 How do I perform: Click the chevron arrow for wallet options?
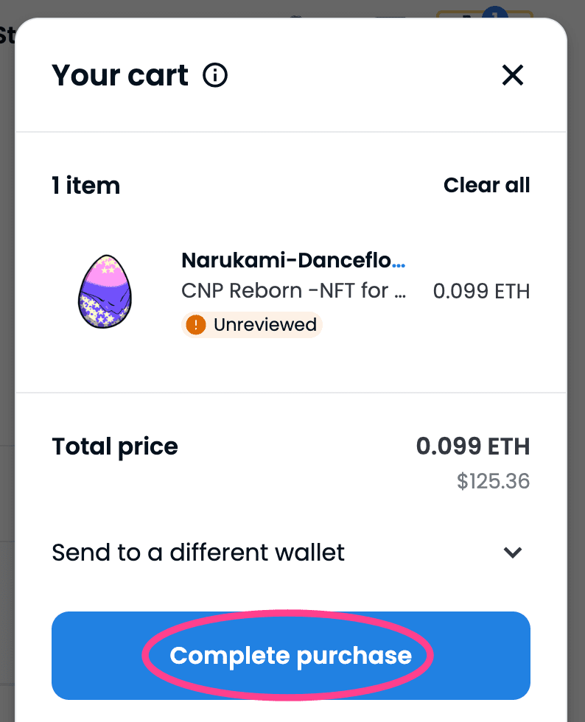coord(512,552)
